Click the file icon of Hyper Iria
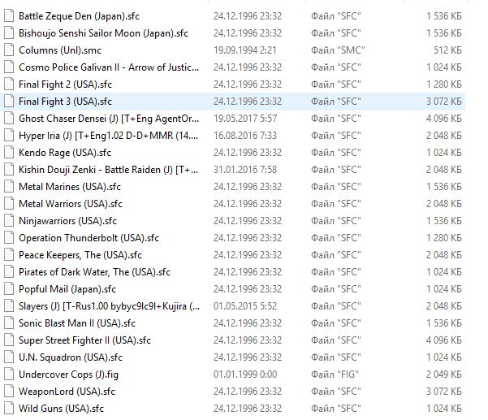 click(9, 136)
